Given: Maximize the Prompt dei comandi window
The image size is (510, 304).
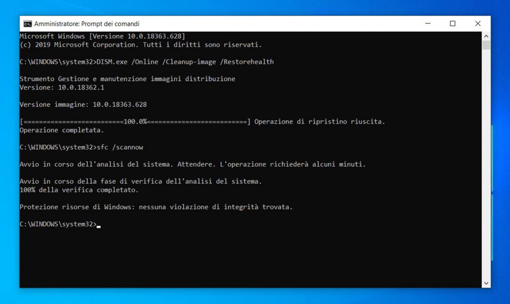Looking at the screenshot, I should coord(452,23).
